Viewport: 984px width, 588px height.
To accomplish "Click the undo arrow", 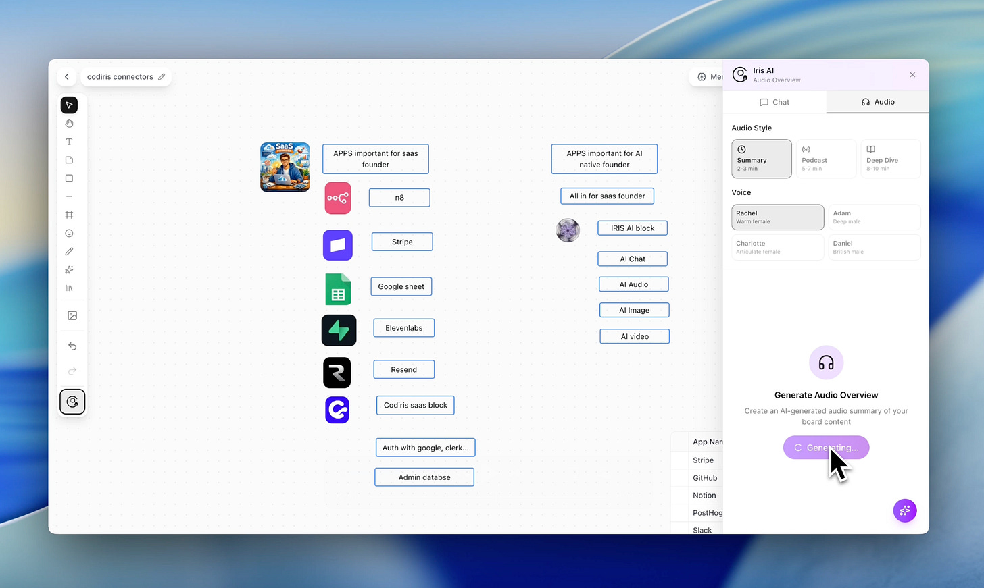I will tap(72, 346).
